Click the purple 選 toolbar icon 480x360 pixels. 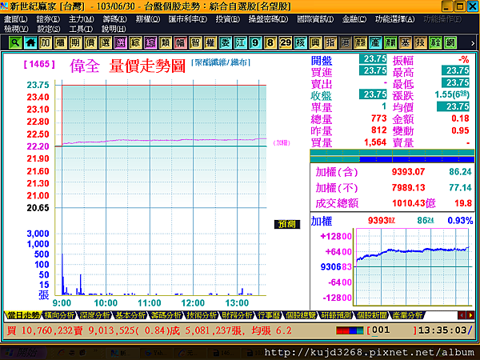[x=120, y=42]
